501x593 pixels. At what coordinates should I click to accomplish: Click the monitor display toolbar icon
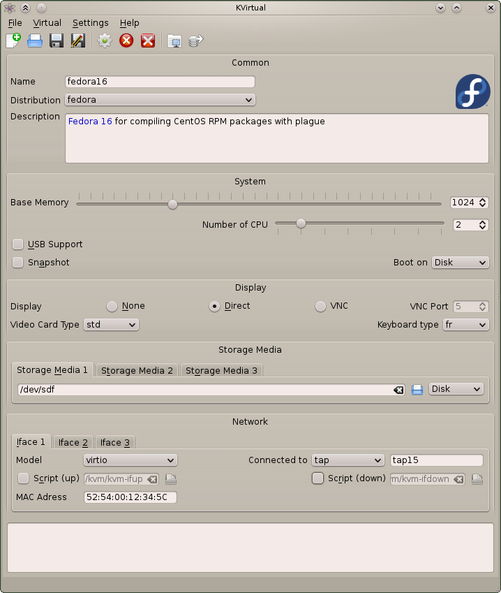pyautogui.click(x=174, y=41)
